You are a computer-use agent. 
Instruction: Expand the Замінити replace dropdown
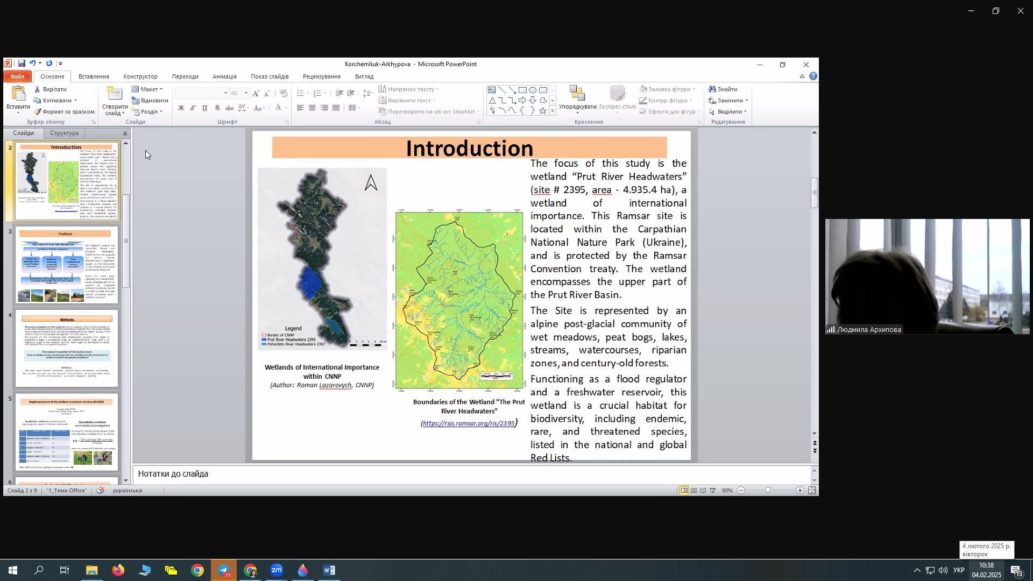tap(746, 101)
